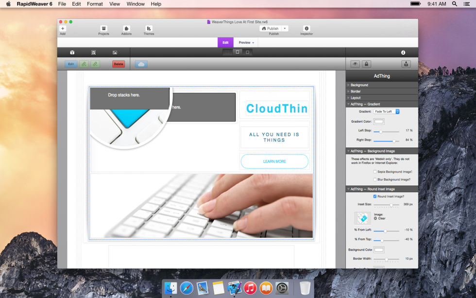Select the right layout view mode icon
This screenshot has width=476, height=298.
[247, 52]
